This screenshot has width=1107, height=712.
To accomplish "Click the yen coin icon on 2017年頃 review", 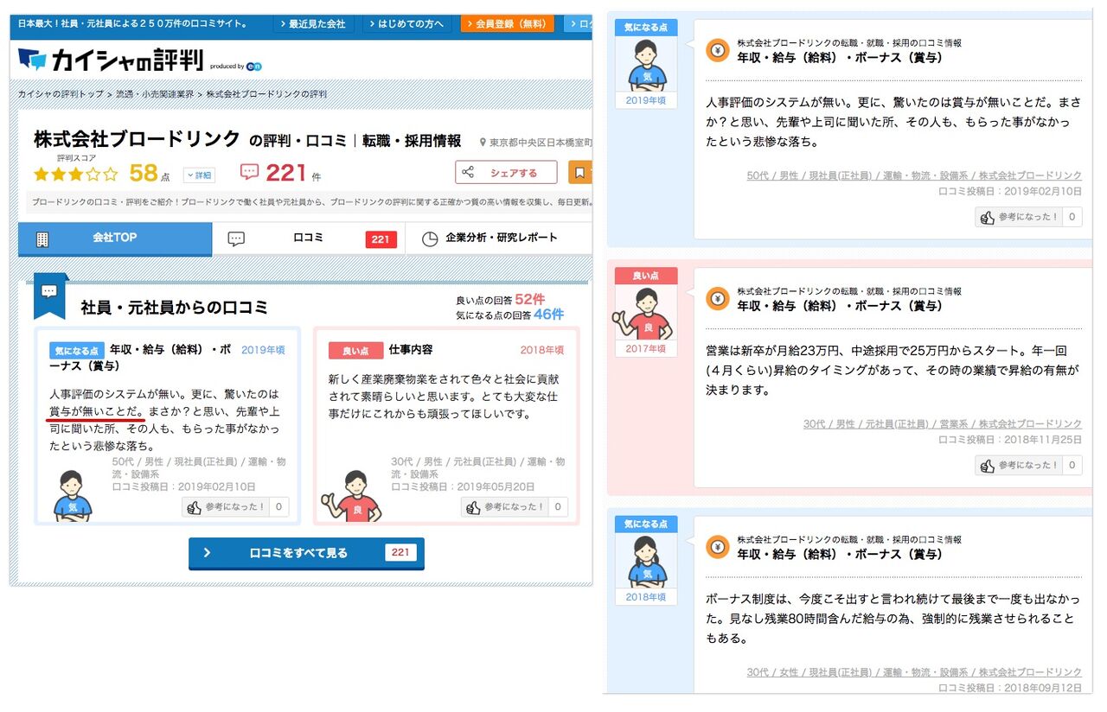I will point(718,299).
